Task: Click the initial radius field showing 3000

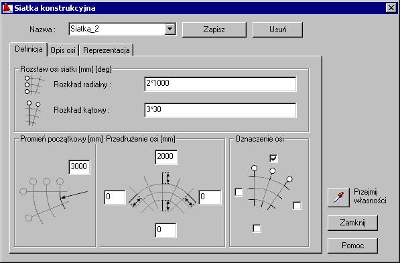Action: pyautogui.click(x=79, y=167)
